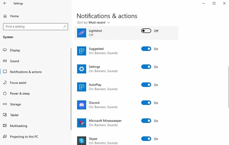The height and width of the screenshot is (145, 229).
Task: Select Display in the sidebar
Action: [15, 50]
